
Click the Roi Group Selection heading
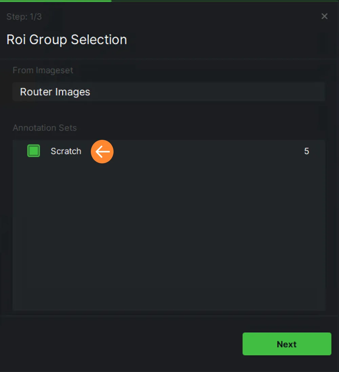pyautogui.click(x=66, y=39)
